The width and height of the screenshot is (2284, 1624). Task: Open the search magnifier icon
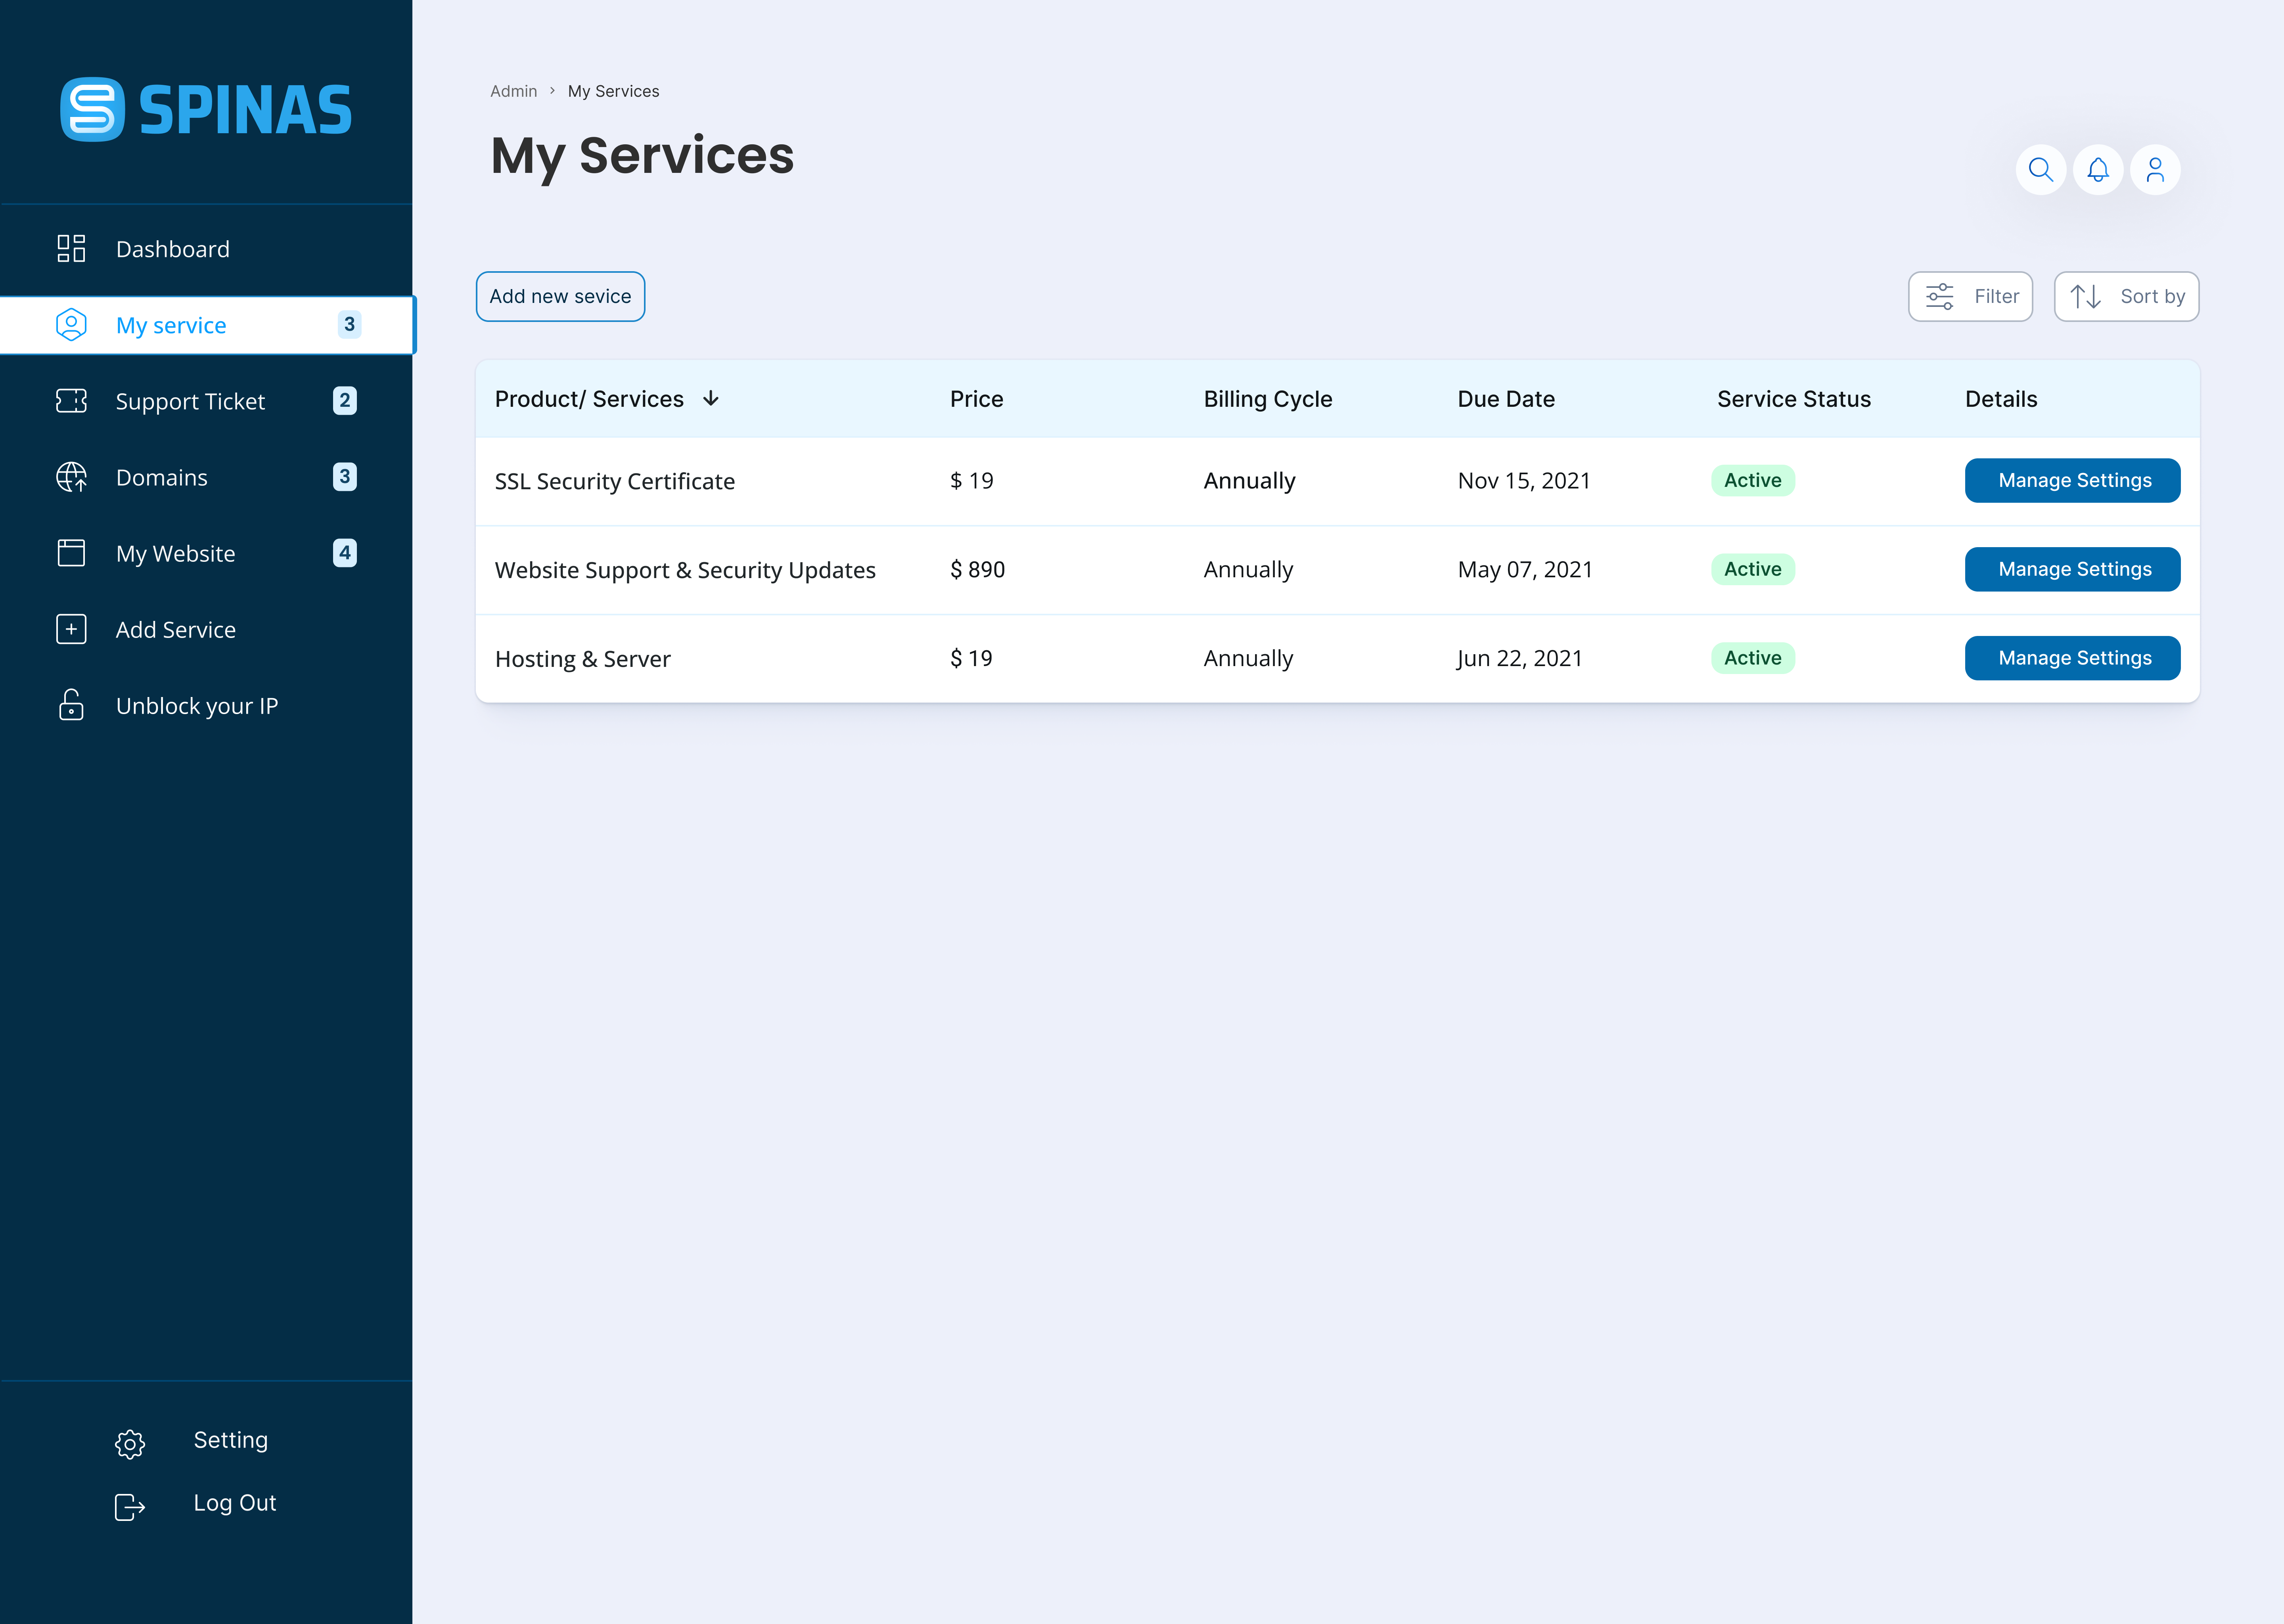(x=2041, y=170)
